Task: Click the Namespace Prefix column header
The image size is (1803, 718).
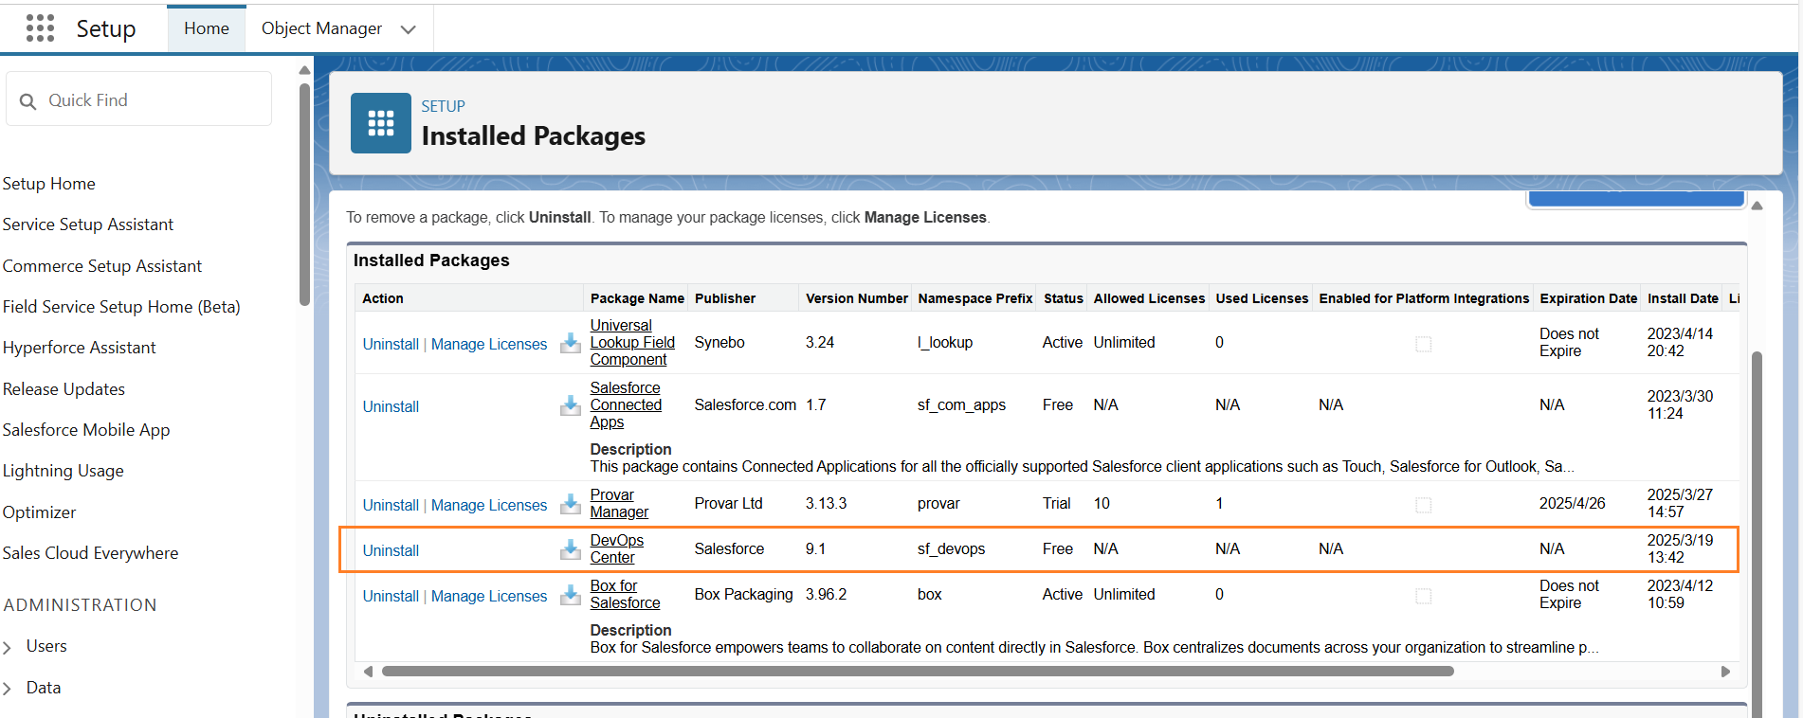Action: 975,298
